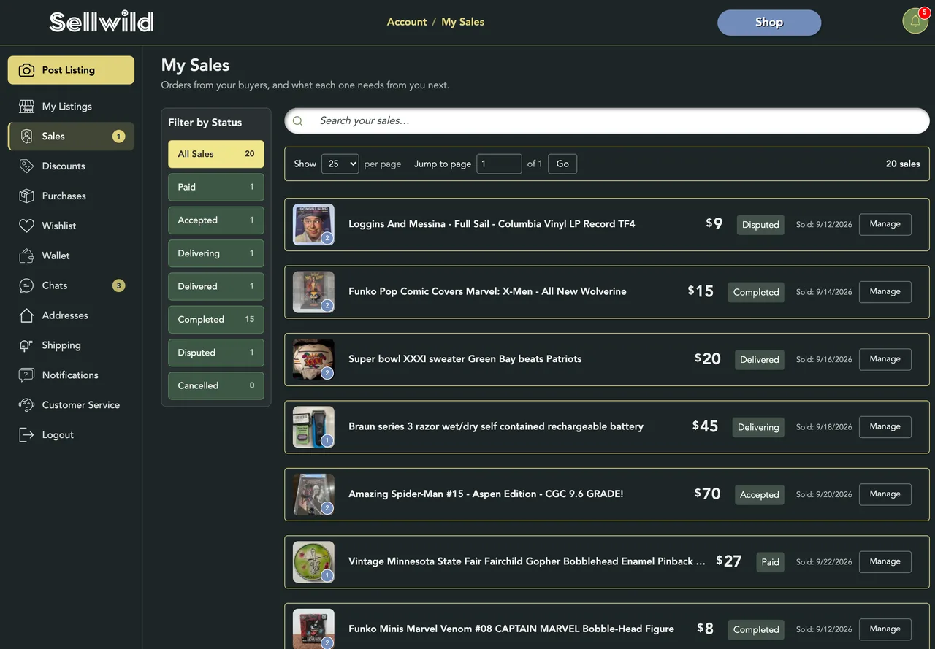Click the Post Listing camera icon
Screen dimensions: 935x649
click(26, 70)
